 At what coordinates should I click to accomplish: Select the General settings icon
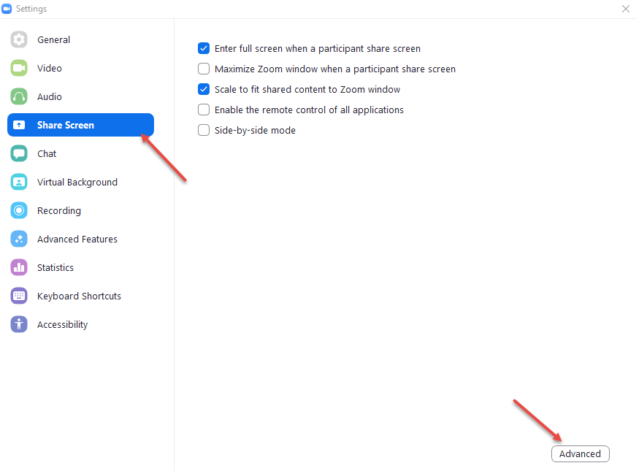point(18,39)
